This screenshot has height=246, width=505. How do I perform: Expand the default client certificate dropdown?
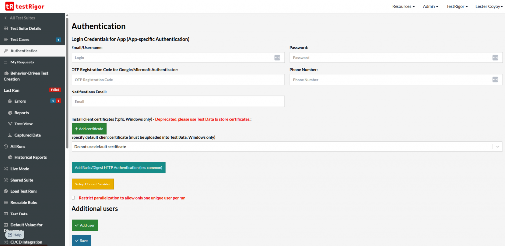(498, 146)
